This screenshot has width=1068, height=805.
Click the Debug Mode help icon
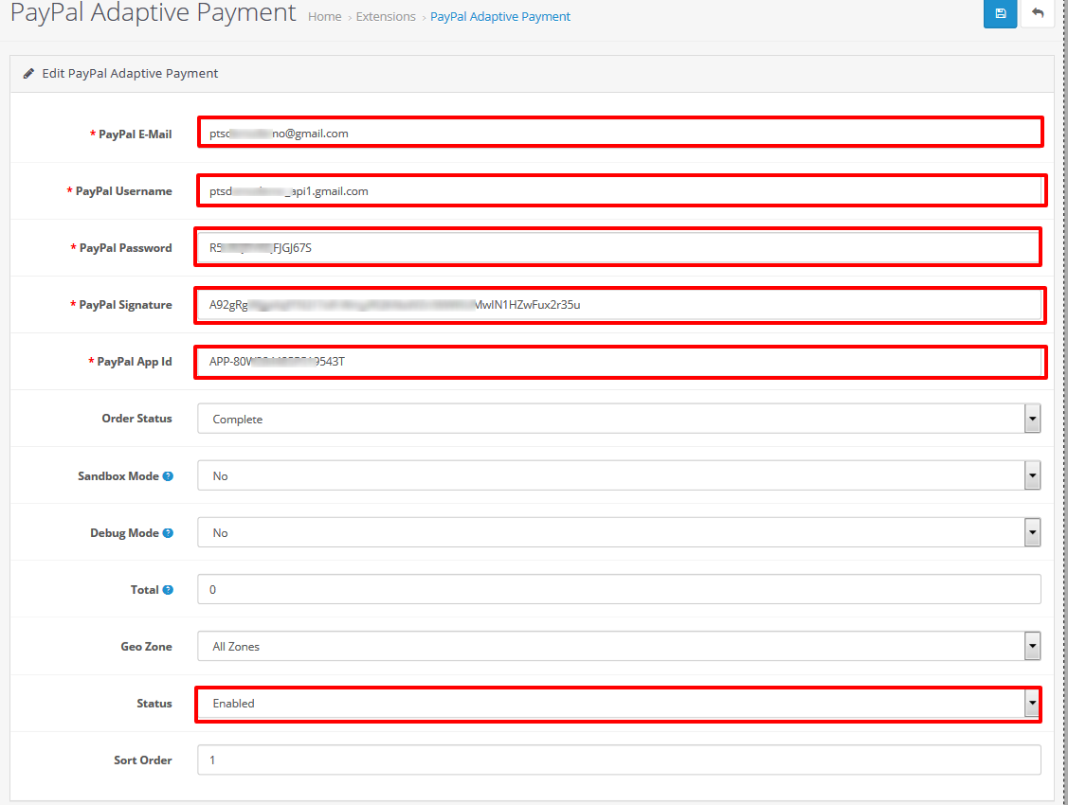(168, 533)
